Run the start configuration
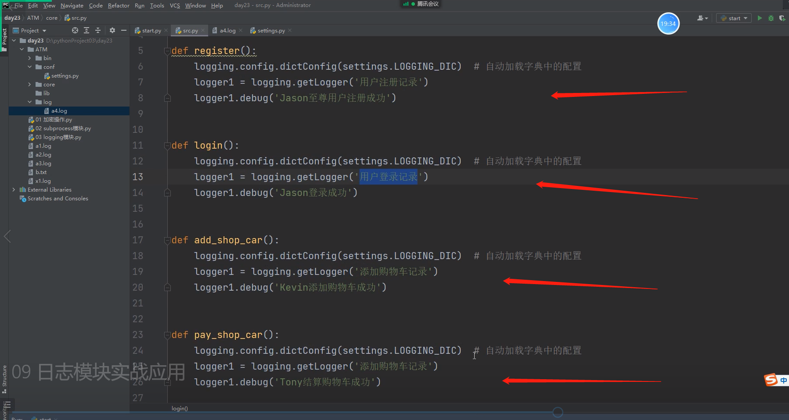Viewport: 789px width, 420px height. click(x=760, y=18)
